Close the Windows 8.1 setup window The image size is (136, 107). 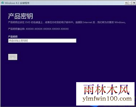134,3
